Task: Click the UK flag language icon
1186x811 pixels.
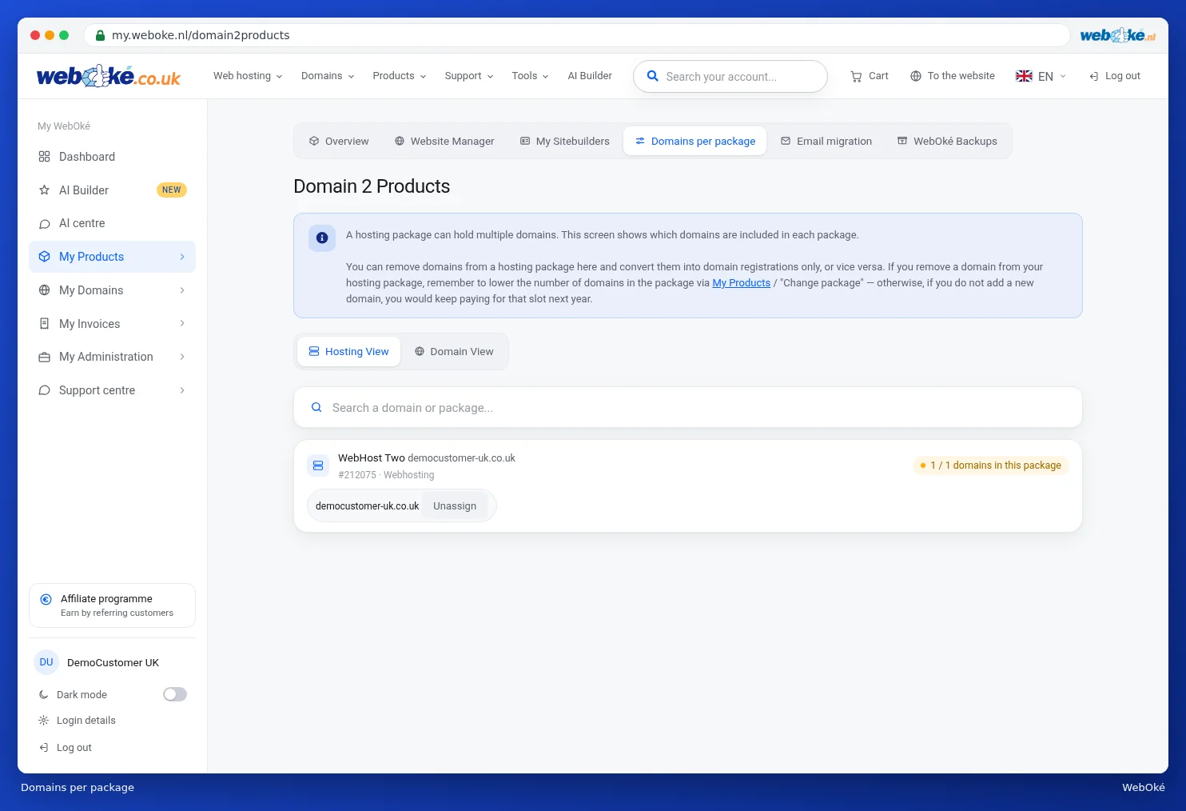Action: click(1024, 76)
